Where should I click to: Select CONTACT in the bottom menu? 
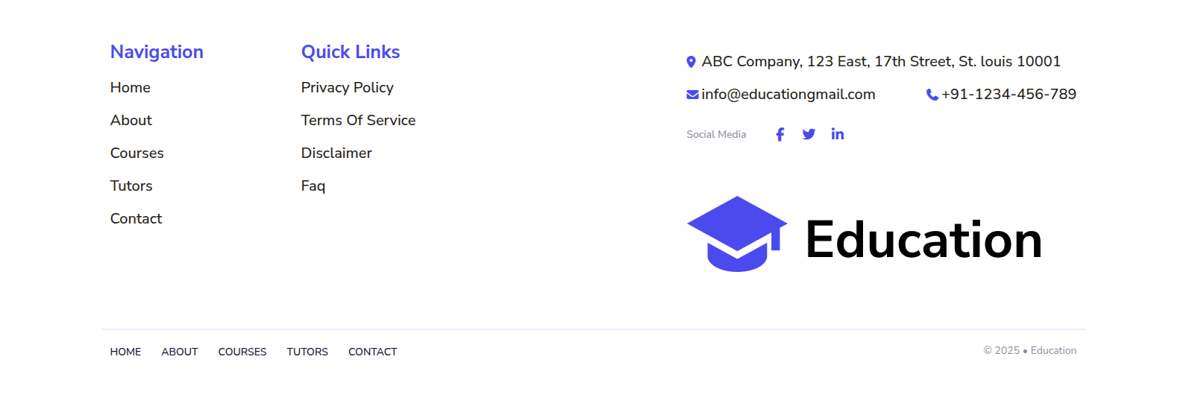click(372, 352)
